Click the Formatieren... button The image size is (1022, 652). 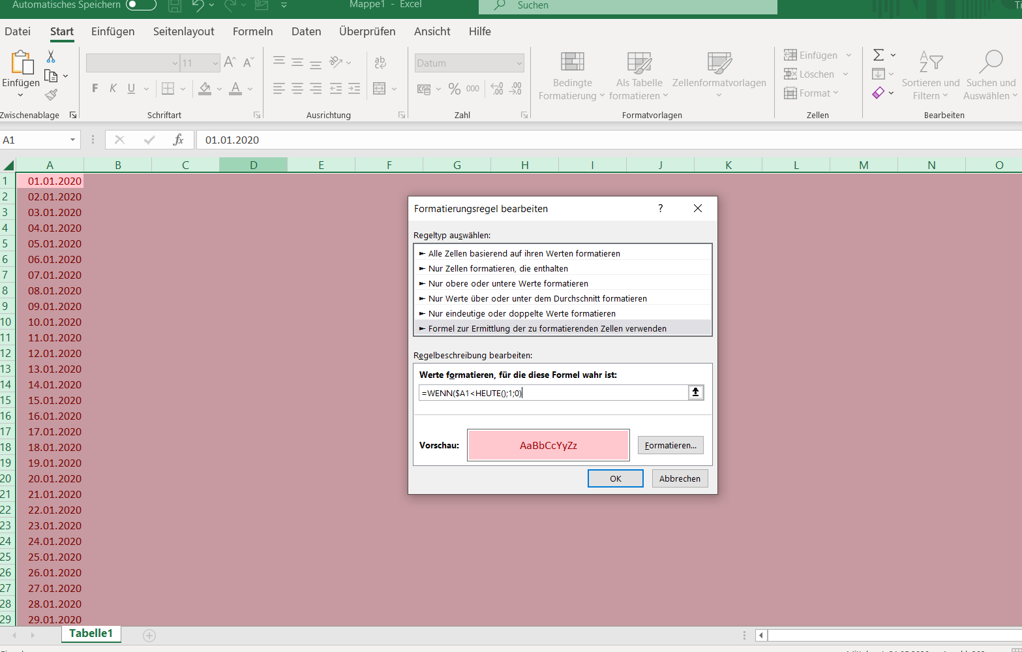pyautogui.click(x=670, y=445)
